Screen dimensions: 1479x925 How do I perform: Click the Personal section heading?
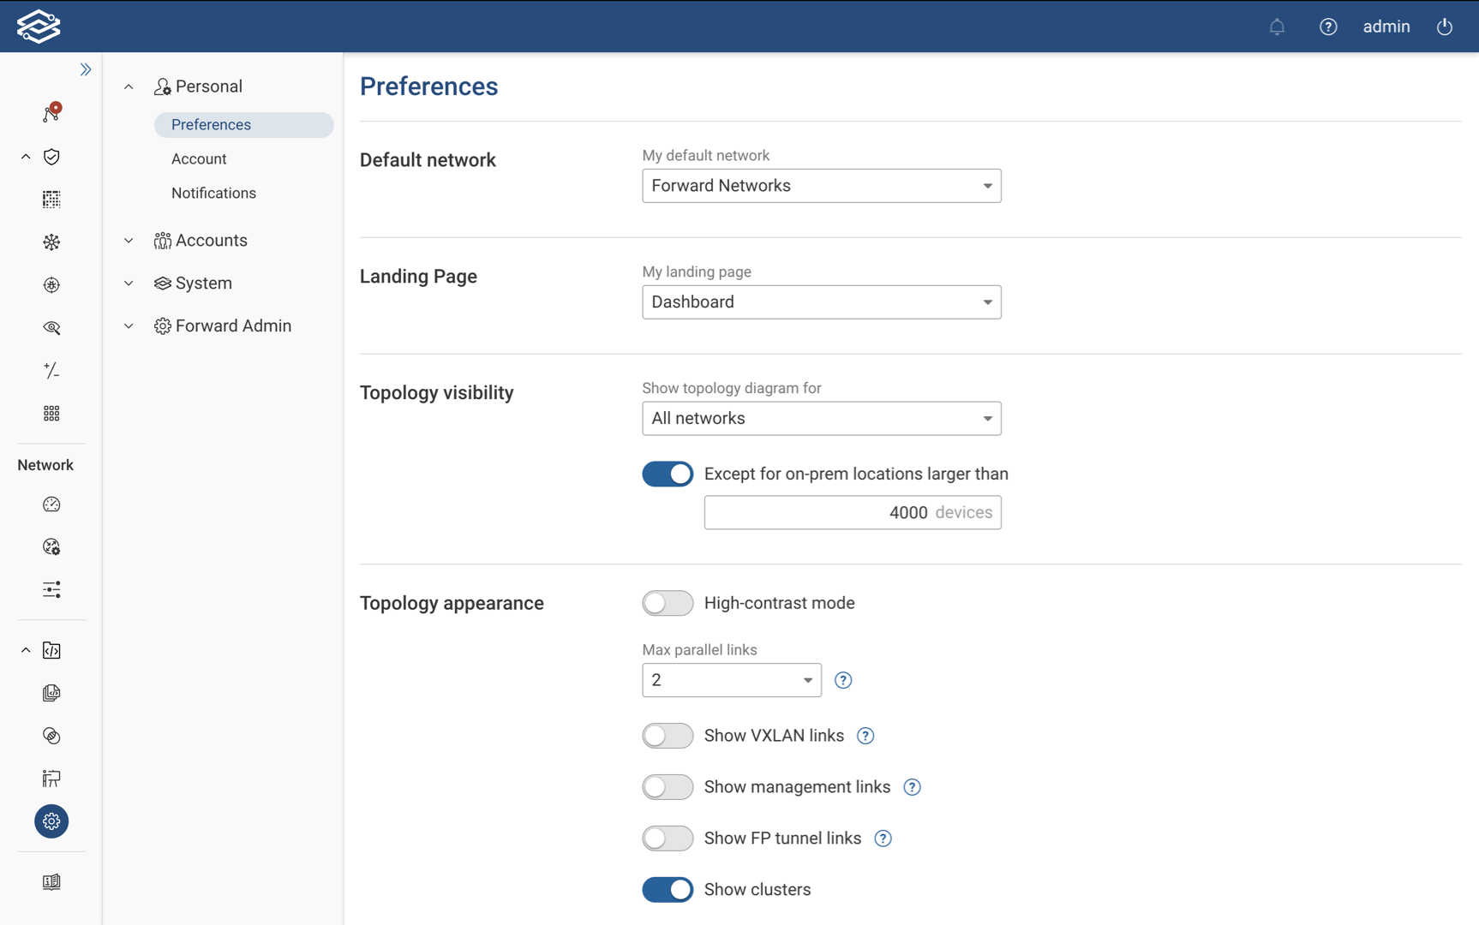[x=209, y=87]
